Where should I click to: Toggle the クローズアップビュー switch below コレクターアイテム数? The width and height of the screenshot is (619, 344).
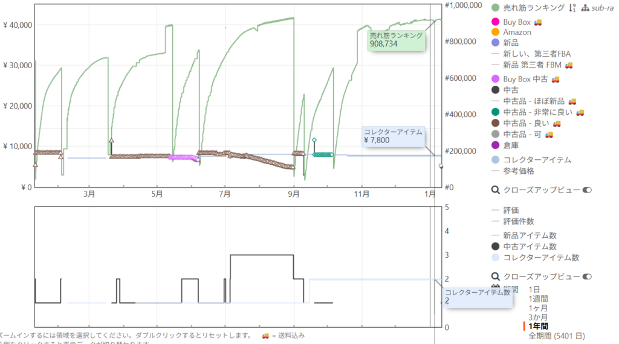(x=587, y=276)
